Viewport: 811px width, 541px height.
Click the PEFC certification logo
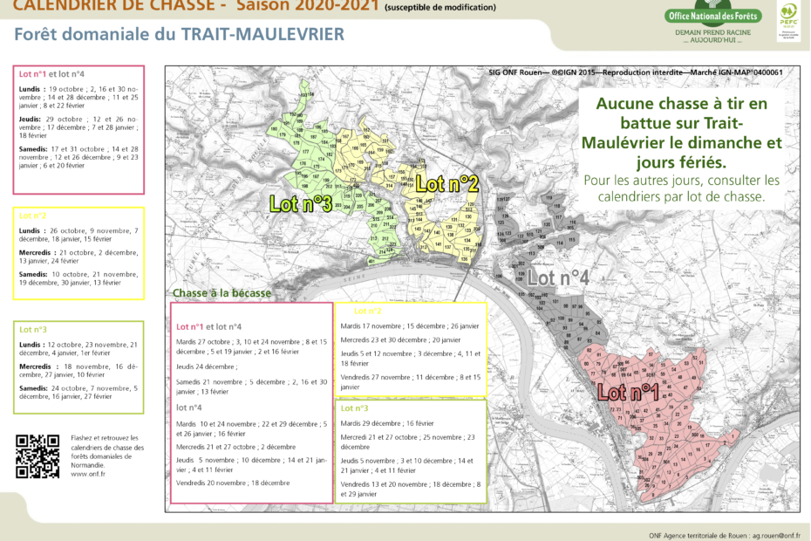[x=787, y=19]
